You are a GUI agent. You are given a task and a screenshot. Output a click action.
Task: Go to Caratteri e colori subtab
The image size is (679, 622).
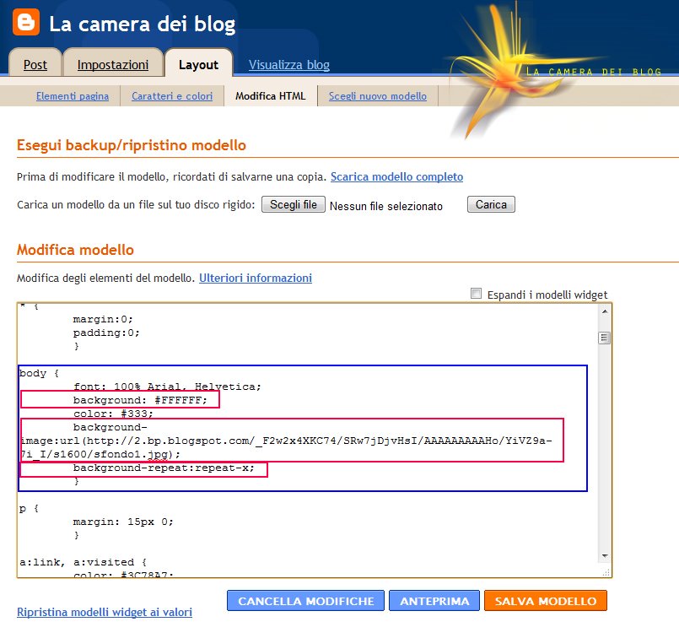172,95
